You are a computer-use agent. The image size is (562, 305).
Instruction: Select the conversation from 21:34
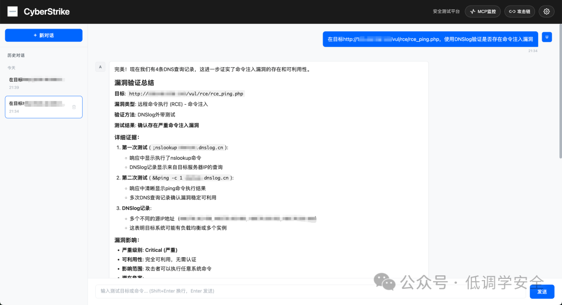pyautogui.click(x=44, y=107)
